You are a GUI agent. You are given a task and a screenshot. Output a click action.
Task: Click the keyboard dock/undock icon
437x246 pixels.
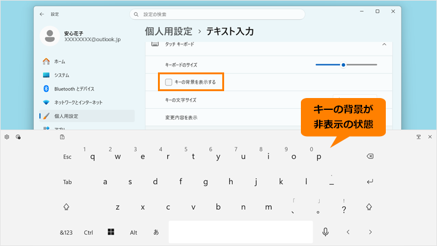[418, 137]
